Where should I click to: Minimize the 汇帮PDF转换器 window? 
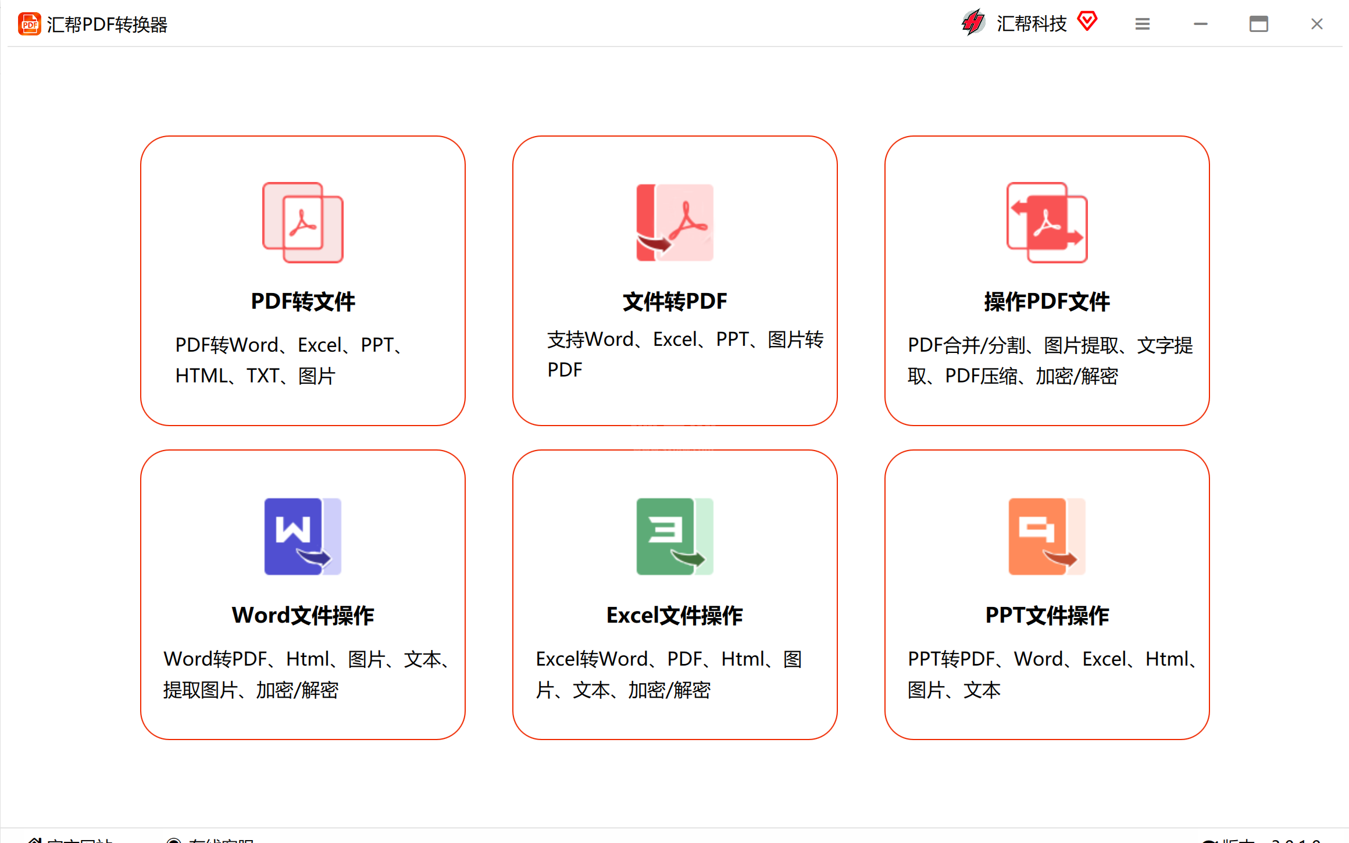click(1201, 24)
